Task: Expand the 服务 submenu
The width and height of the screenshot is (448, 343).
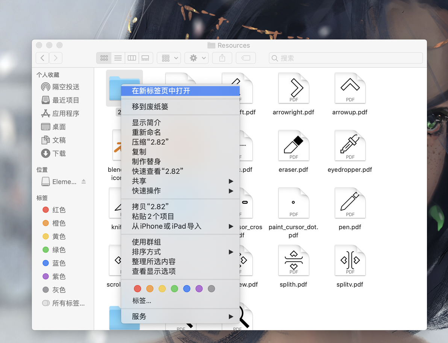Action: (180, 316)
